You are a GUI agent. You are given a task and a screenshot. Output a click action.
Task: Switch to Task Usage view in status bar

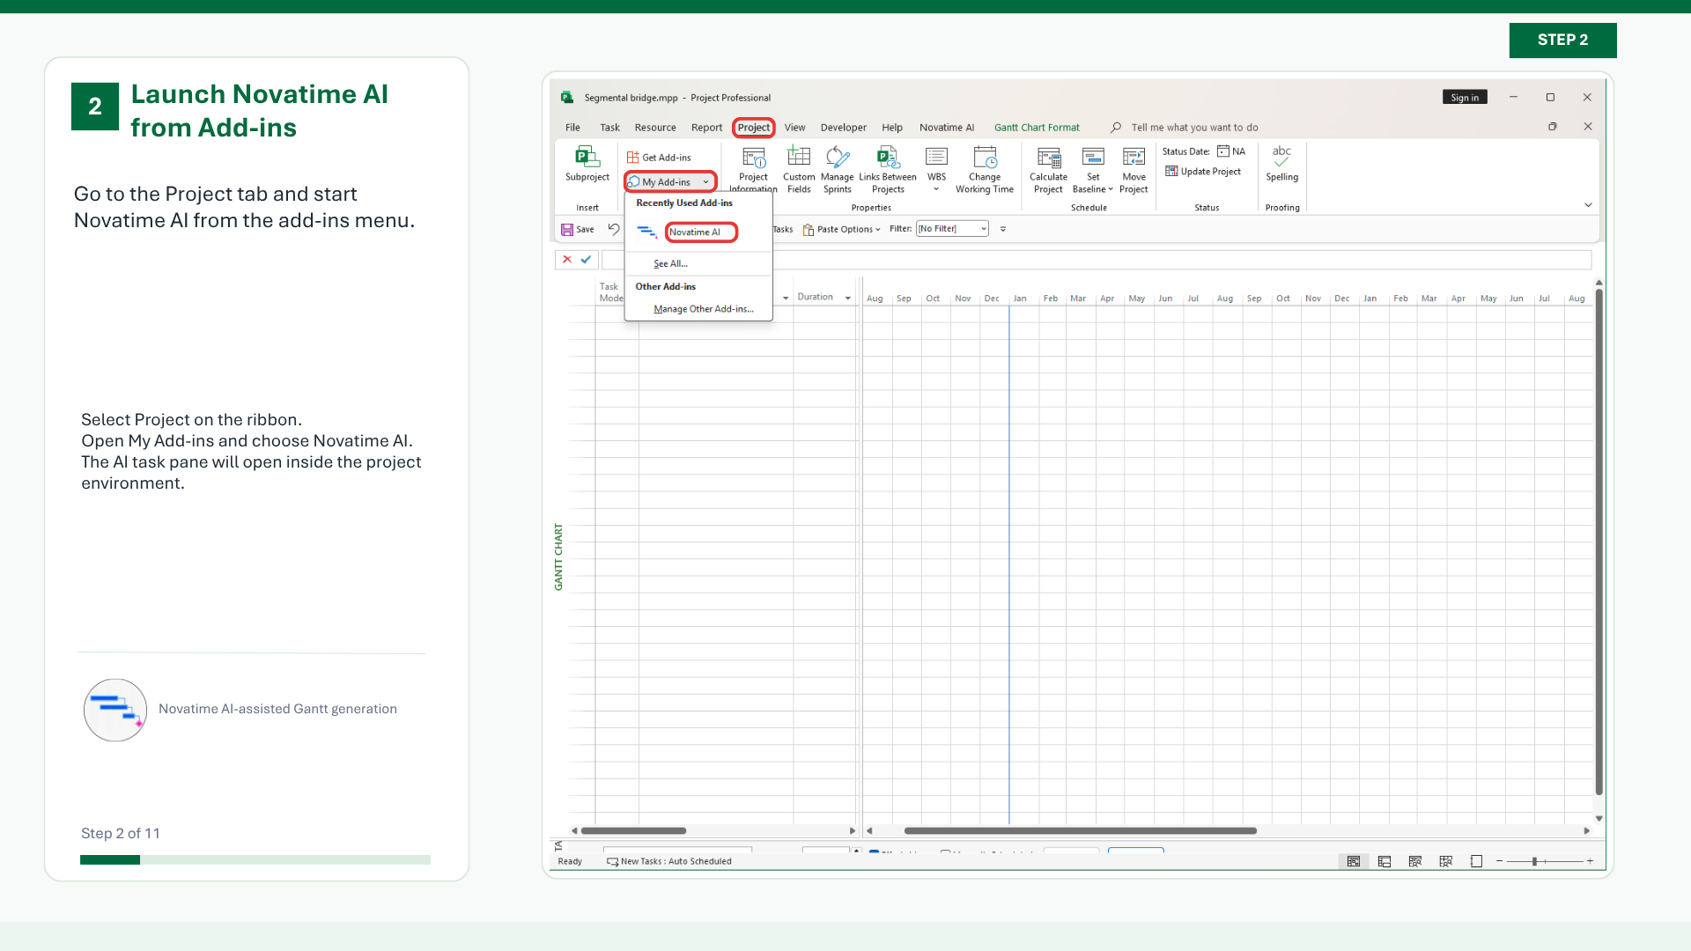tap(1385, 861)
